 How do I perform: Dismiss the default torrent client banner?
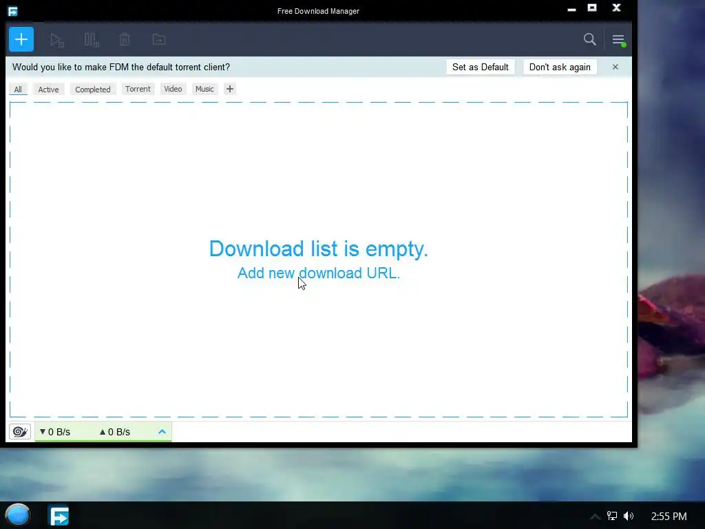(615, 67)
